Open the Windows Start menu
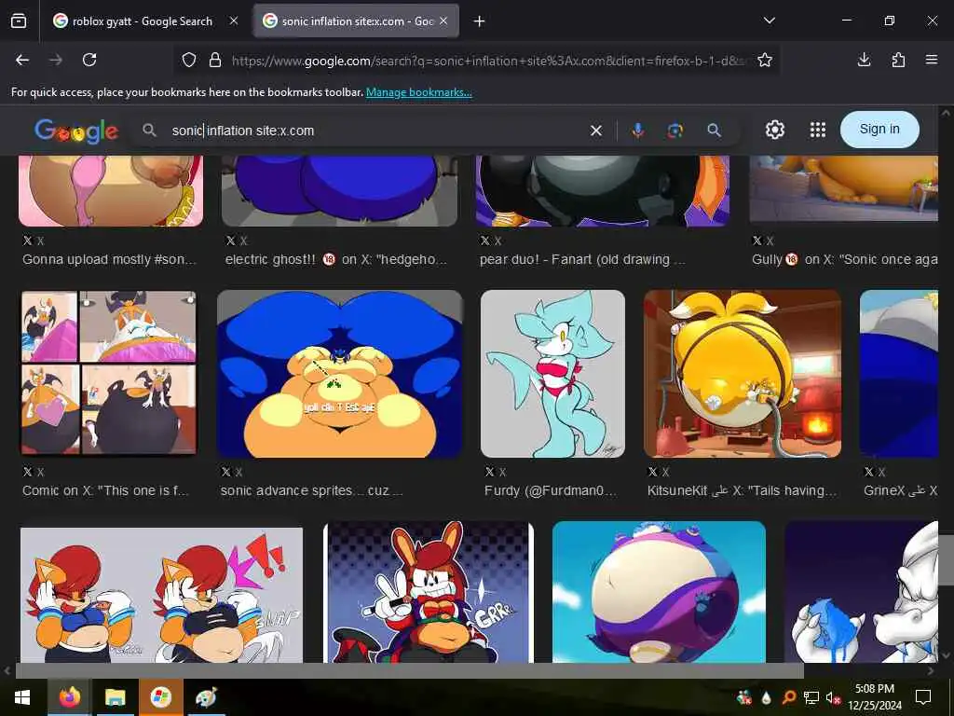The height and width of the screenshot is (716, 954). [x=22, y=697]
